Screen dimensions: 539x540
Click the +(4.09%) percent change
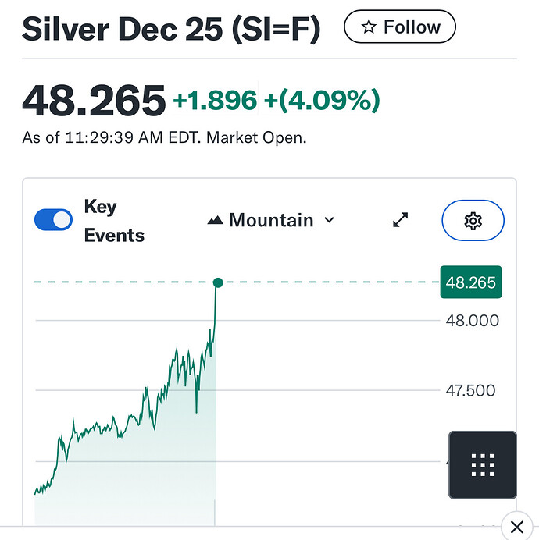[323, 101]
